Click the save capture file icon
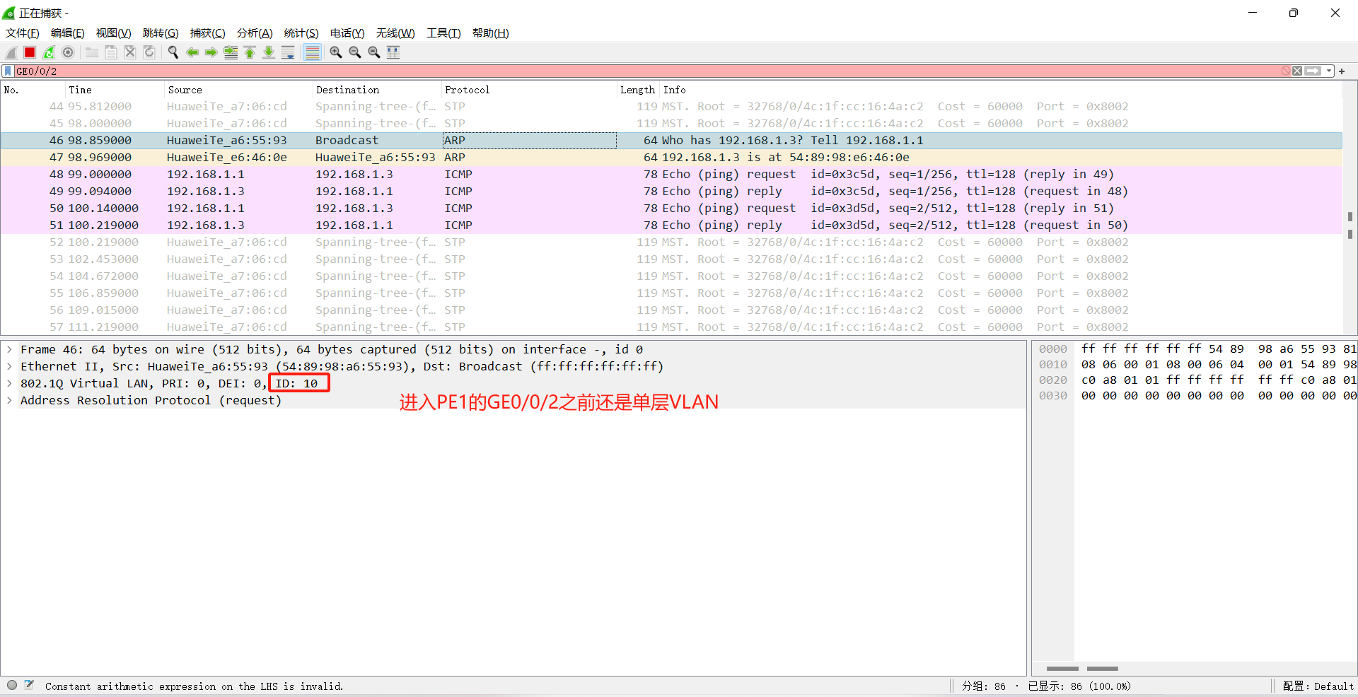Viewport: 1358px width, 697px height. 111,52
